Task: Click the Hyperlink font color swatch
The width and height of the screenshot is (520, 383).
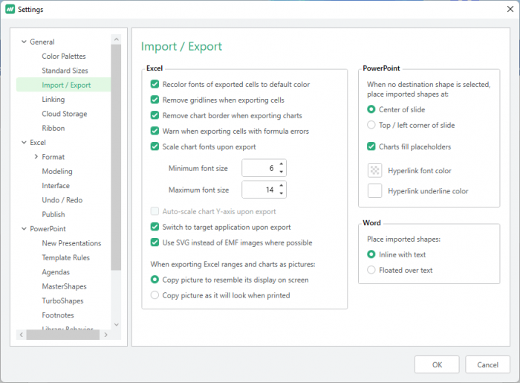Action: pyautogui.click(x=375, y=170)
